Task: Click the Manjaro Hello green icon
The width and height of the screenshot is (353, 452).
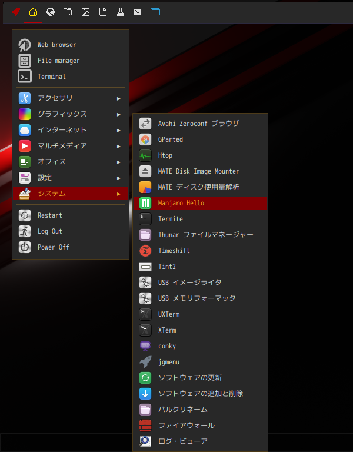Action: point(145,203)
